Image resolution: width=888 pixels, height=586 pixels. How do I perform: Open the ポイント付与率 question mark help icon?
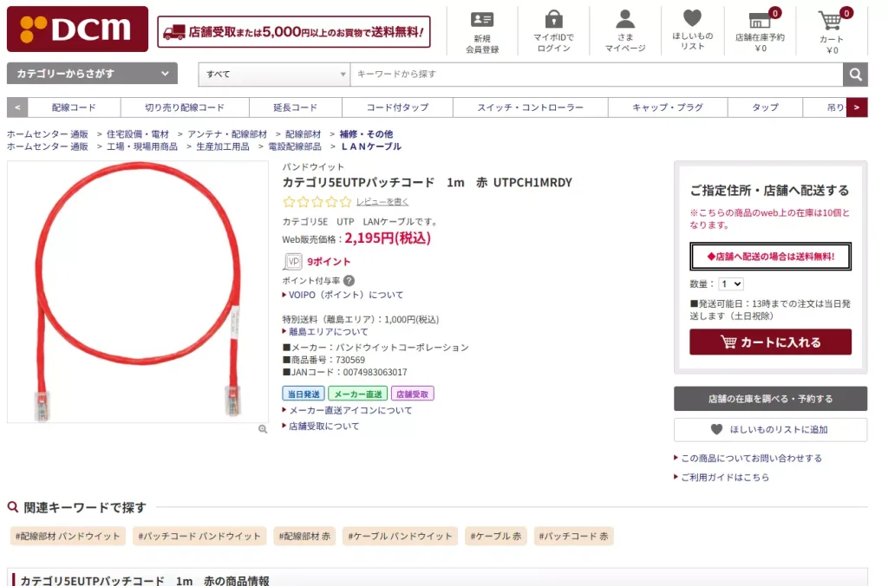pos(349,280)
